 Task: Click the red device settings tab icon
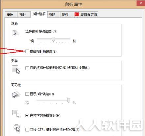(77, 14)
